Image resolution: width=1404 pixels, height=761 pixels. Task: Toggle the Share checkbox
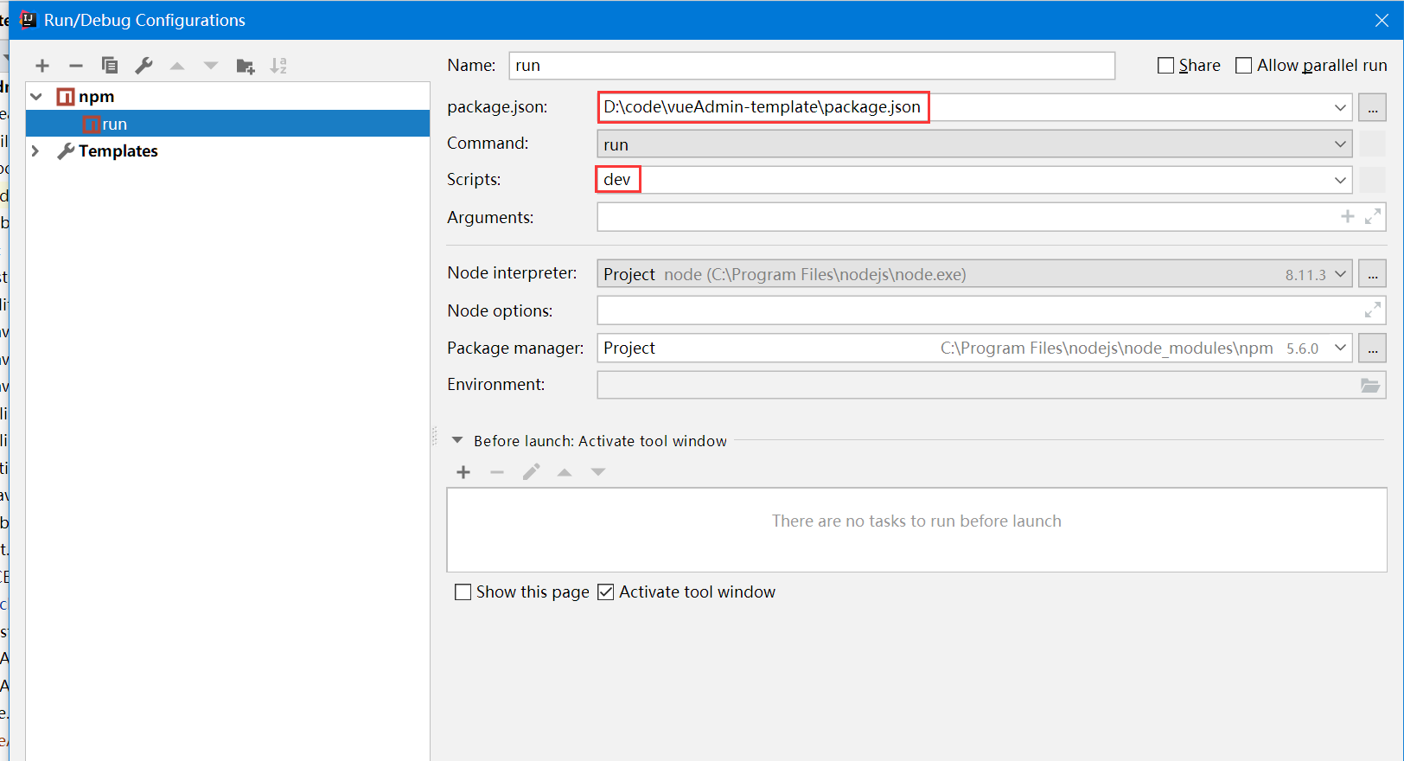[1166, 66]
